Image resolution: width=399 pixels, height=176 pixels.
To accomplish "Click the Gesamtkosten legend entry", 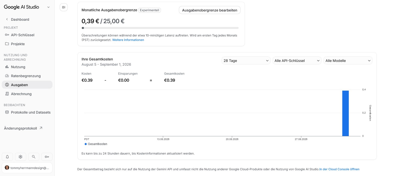I will tap(96, 144).
